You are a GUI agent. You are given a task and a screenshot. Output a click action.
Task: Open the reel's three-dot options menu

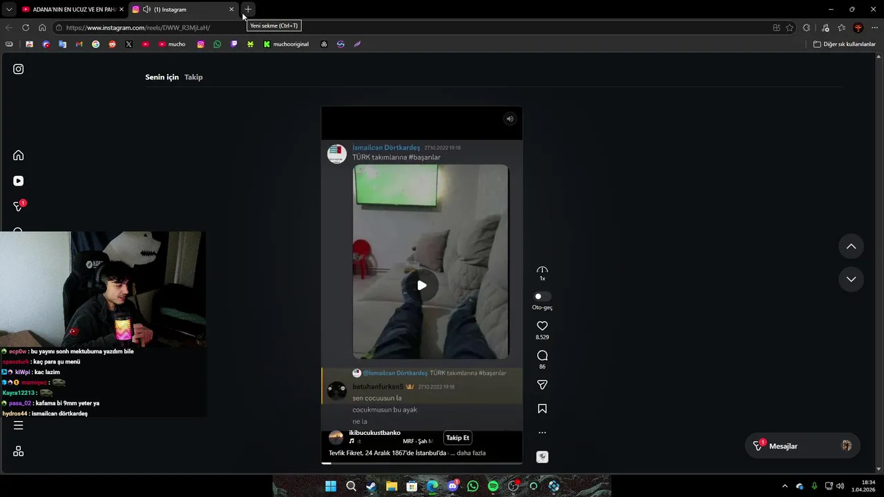click(542, 433)
